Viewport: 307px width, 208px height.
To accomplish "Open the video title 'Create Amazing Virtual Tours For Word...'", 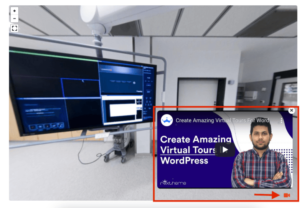I will [224, 121].
